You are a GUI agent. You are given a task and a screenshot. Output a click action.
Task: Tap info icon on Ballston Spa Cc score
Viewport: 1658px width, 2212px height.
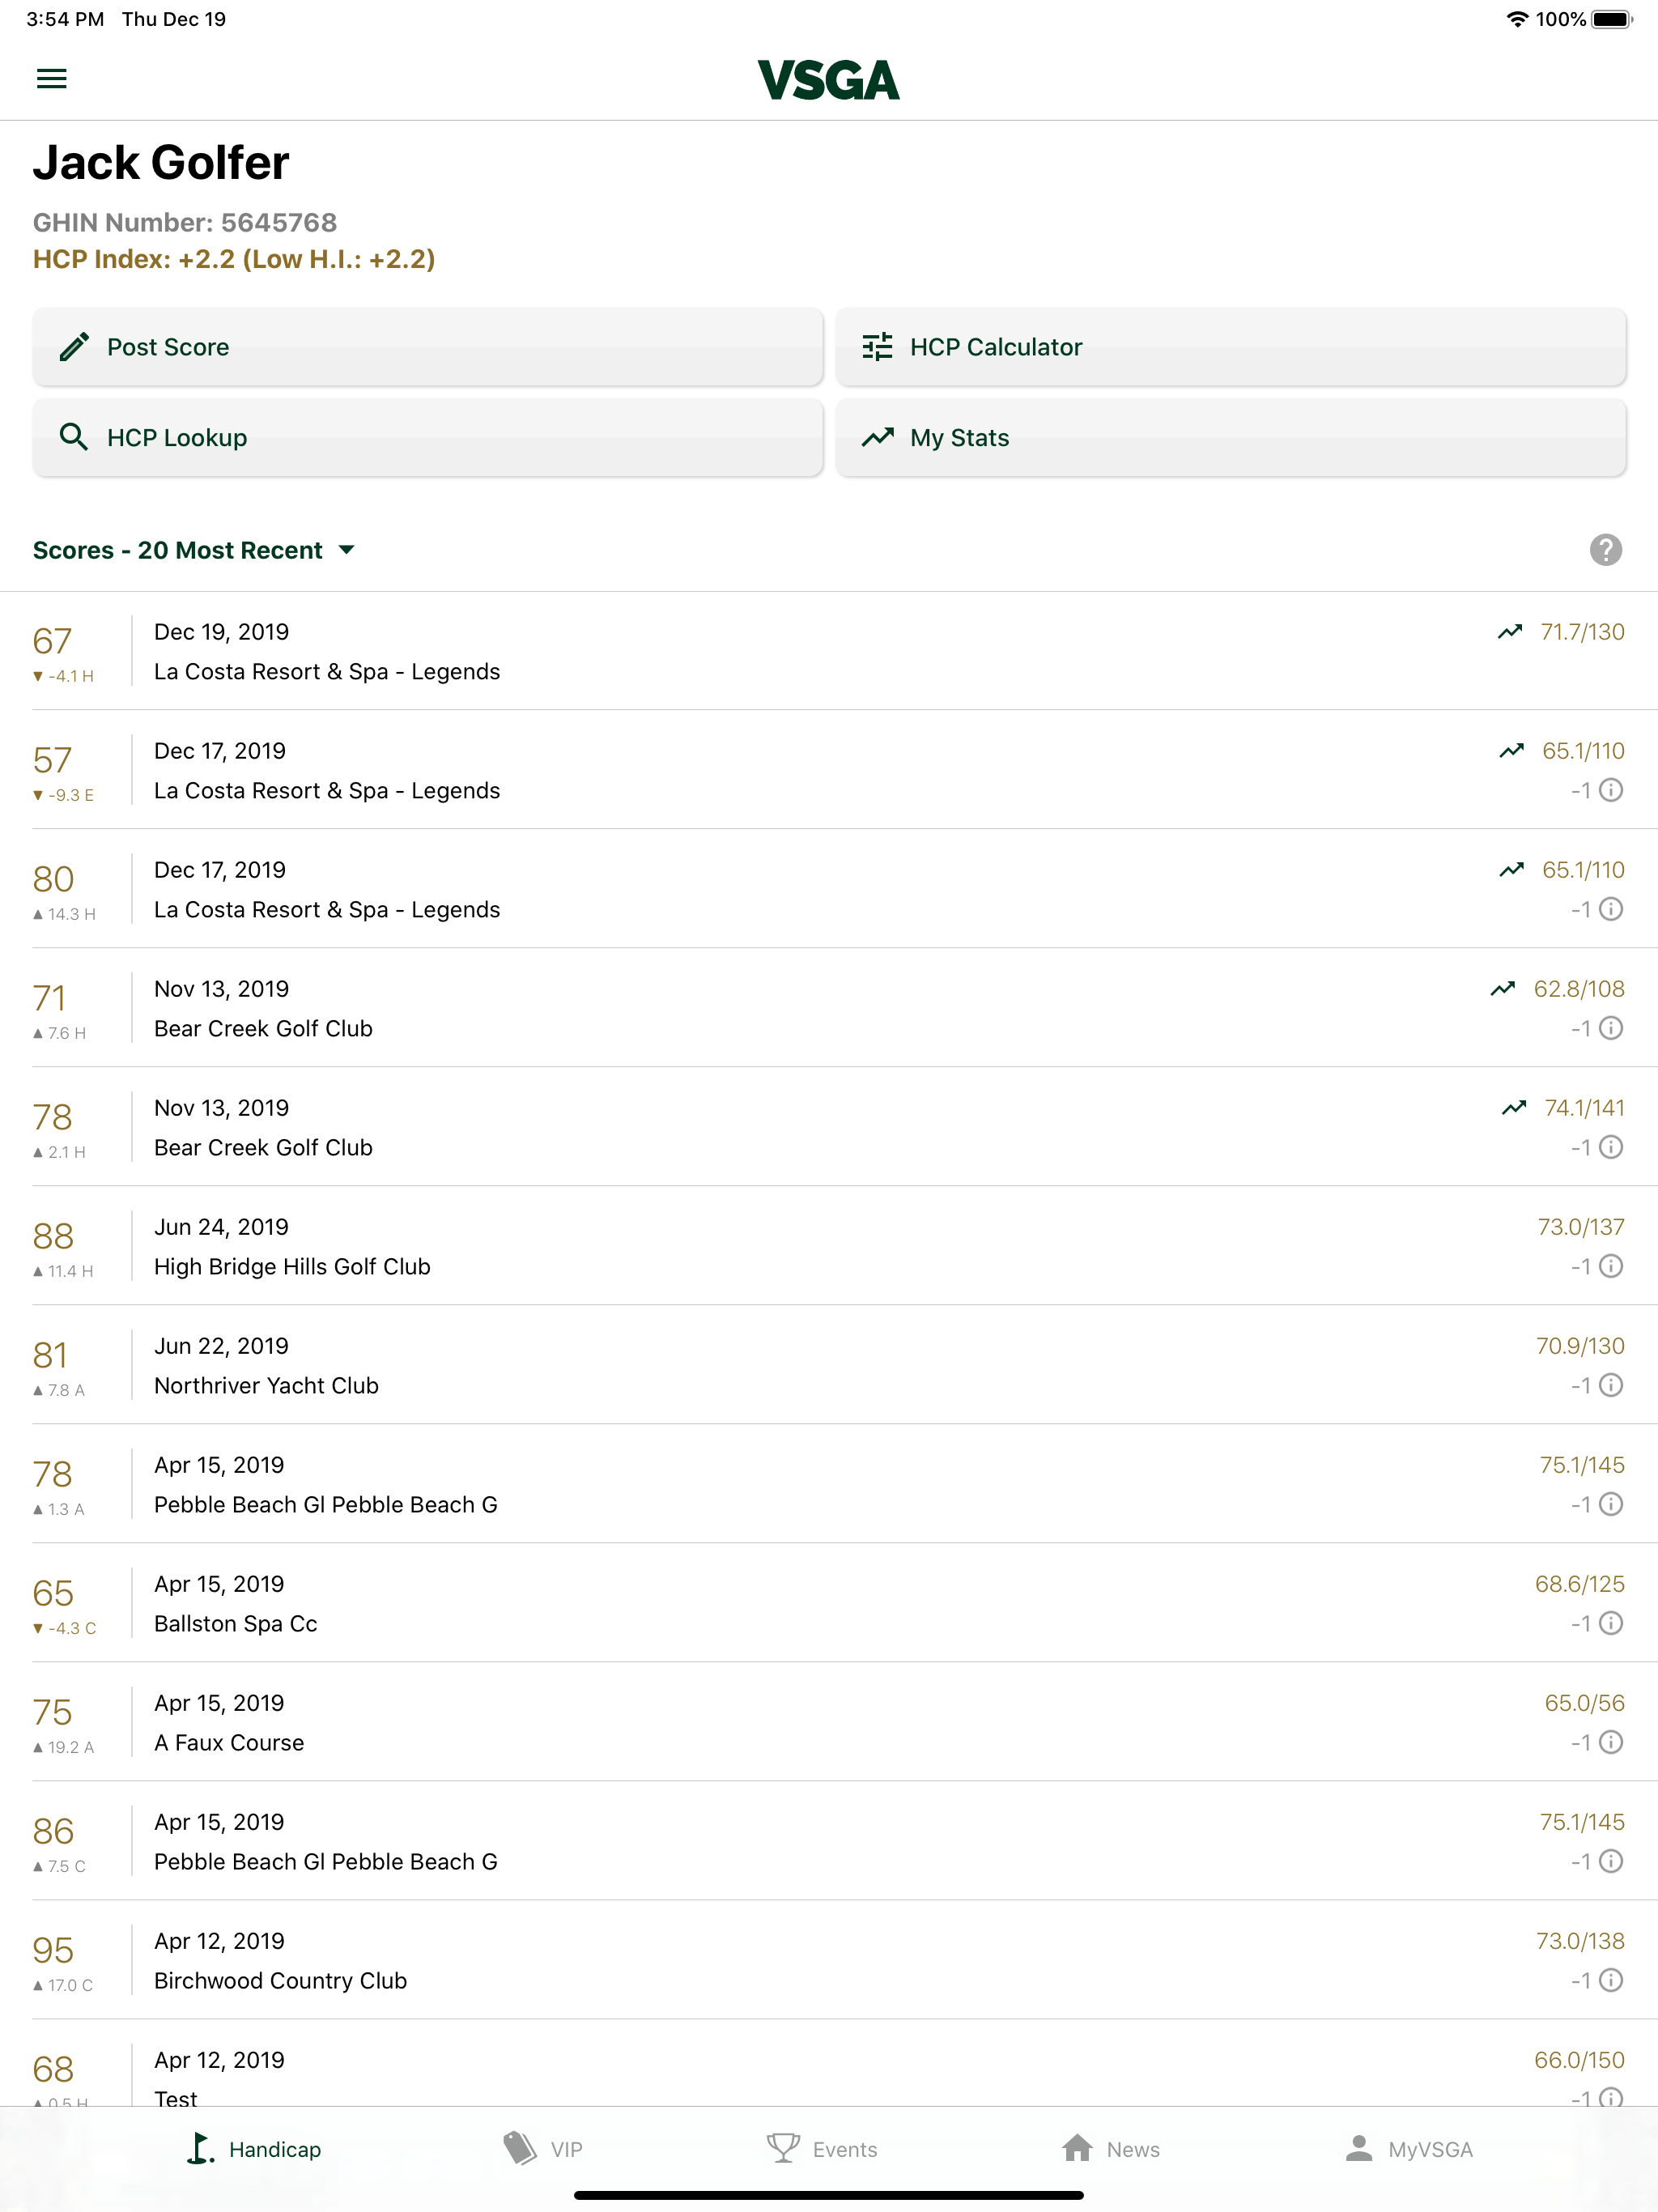[1610, 1623]
